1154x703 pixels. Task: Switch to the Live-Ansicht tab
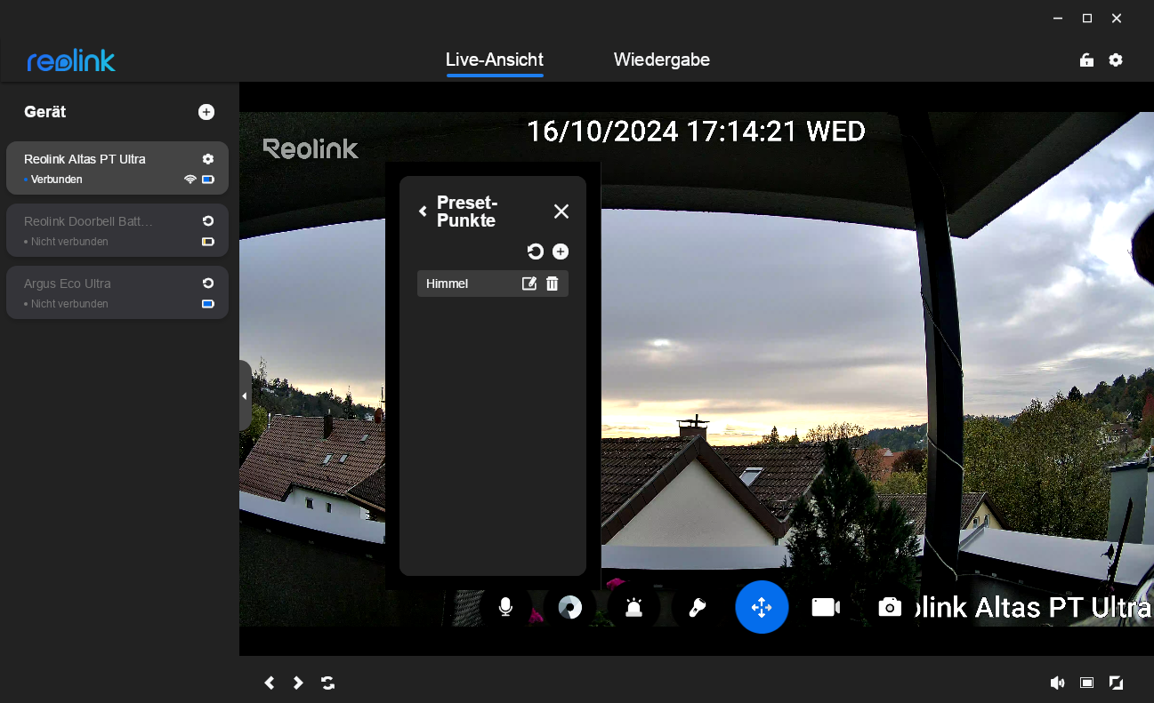point(495,60)
